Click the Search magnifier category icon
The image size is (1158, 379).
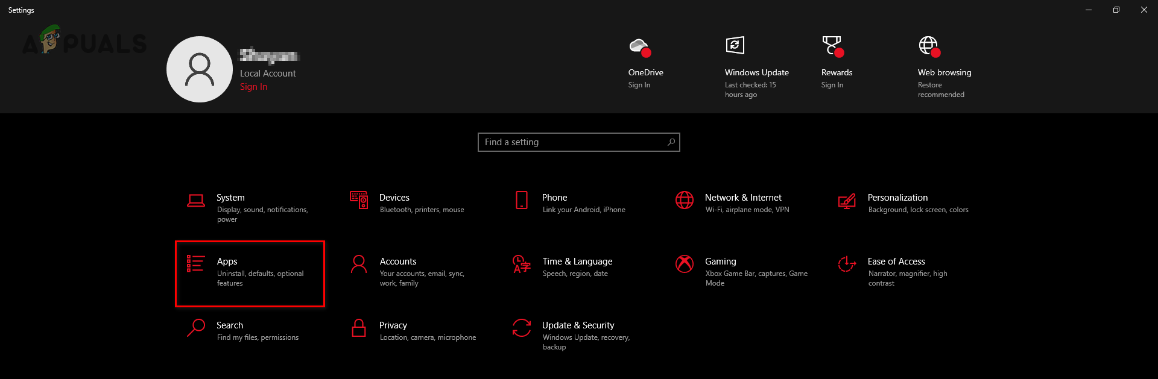pyautogui.click(x=195, y=328)
